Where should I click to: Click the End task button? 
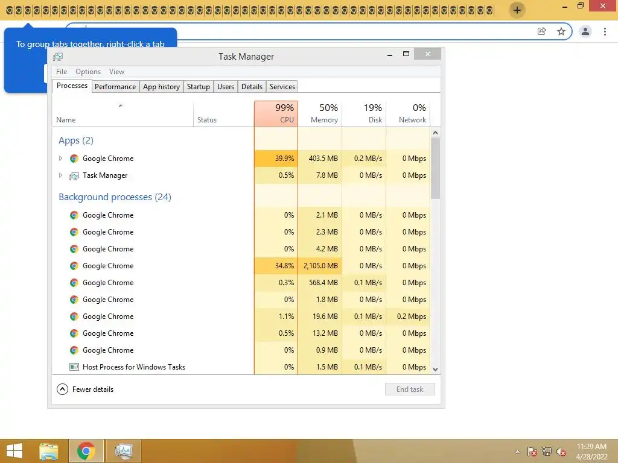[x=410, y=389]
